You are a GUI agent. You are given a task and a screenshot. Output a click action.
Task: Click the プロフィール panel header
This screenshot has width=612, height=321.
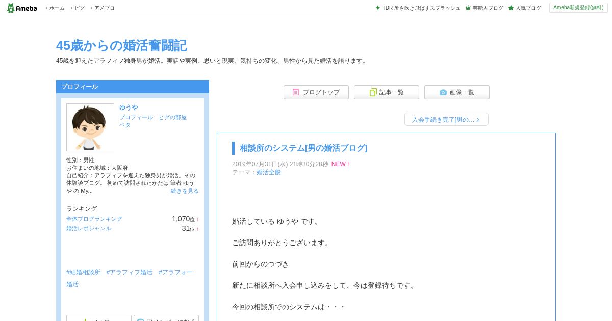(x=133, y=87)
